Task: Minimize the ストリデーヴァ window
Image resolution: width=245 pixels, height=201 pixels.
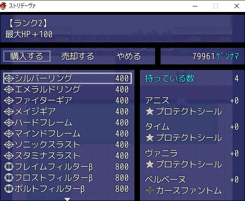Action: (195, 6)
